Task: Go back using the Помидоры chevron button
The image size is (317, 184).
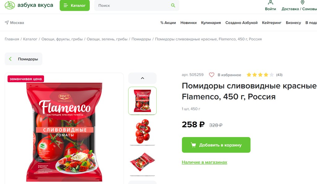Action: pyautogui.click(x=24, y=59)
